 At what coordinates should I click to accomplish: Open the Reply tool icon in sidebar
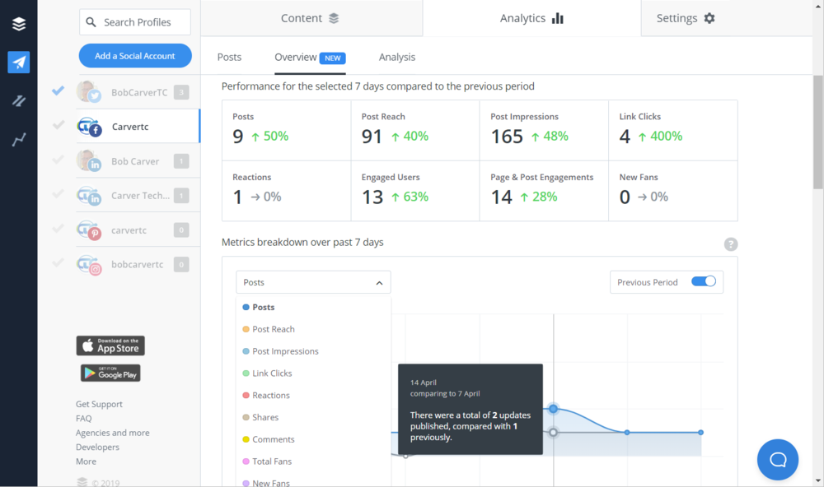coord(18,100)
